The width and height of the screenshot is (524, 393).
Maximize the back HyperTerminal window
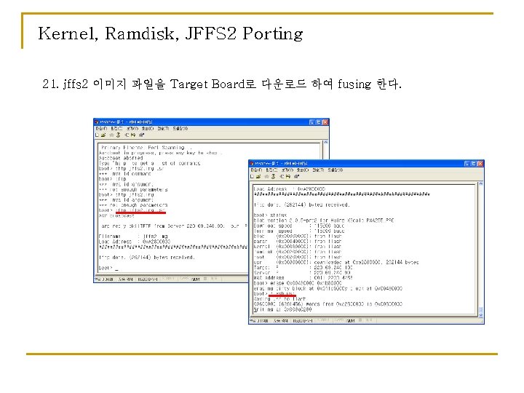(x=319, y=122)
